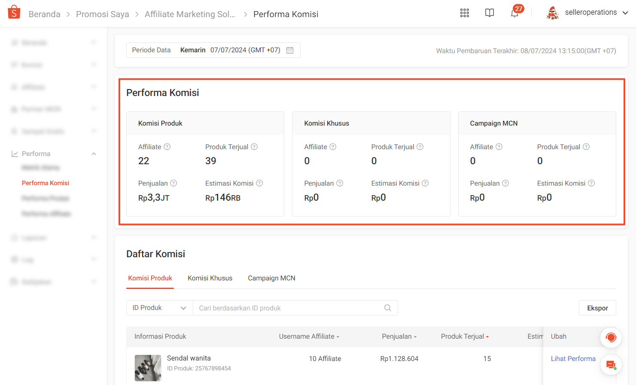Click help icon next to Affiliate in Komisi Khusus
This screenshot has height=385, width=636.
coord(333,147)
